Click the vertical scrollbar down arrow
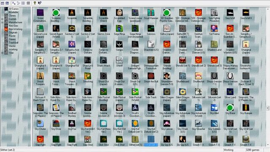The width and height of the screenshot is (270, 152). [x=268, y=145]
